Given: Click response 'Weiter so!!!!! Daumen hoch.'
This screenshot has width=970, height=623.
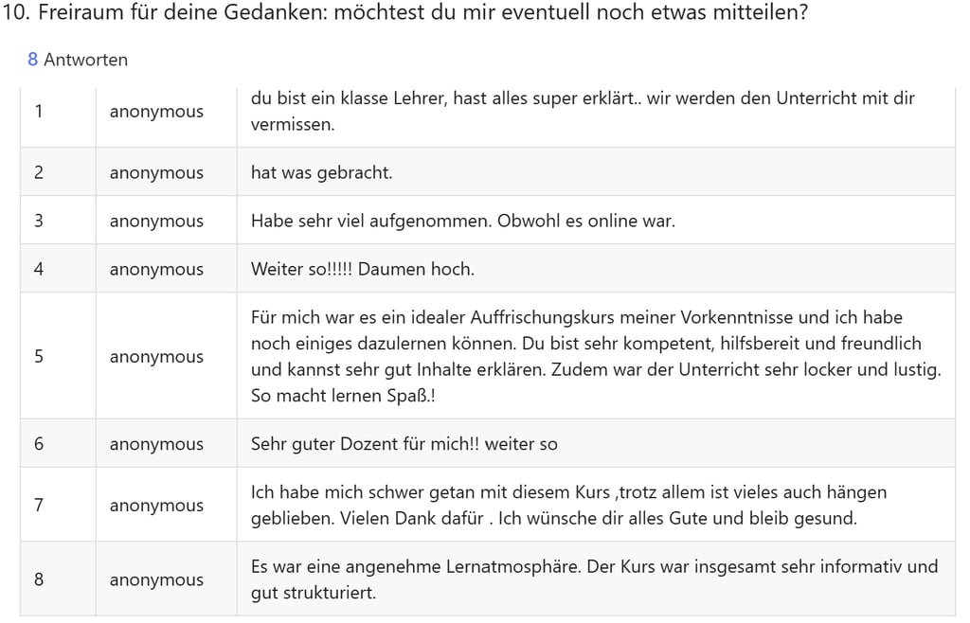Looking at the screenshot, I should [x=363, y=269].
